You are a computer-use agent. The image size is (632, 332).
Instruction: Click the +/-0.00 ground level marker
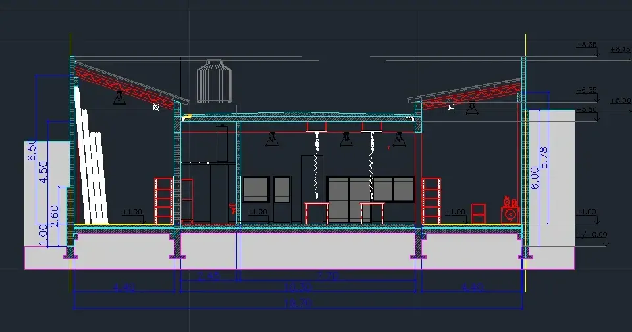coord(592,235)
